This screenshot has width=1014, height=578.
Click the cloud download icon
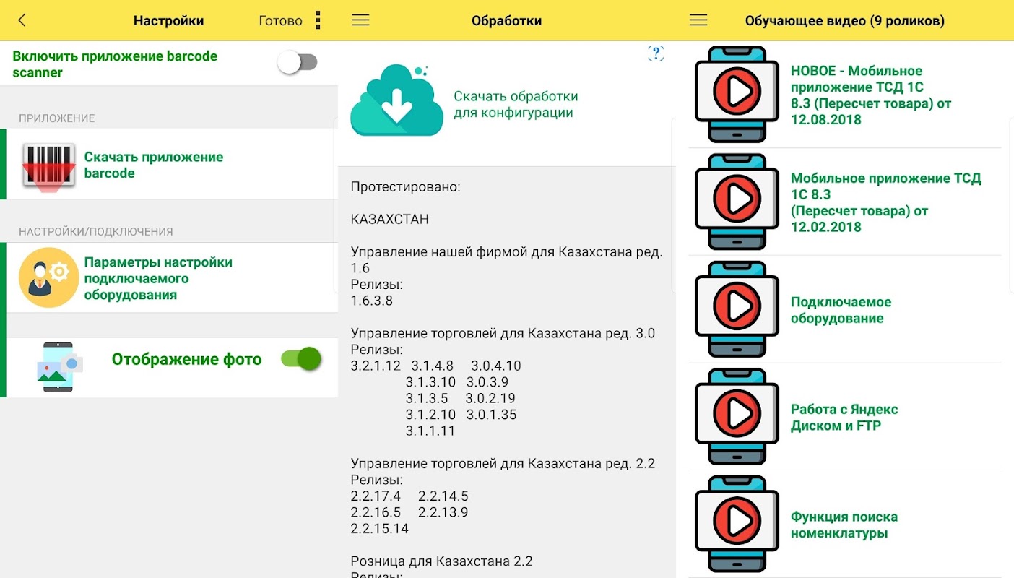coord(396,100)
